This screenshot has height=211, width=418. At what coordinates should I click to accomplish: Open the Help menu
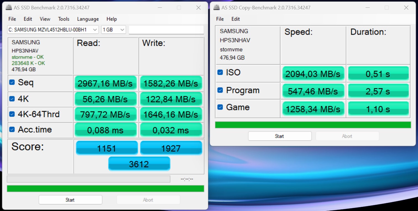tap(112, 19)
